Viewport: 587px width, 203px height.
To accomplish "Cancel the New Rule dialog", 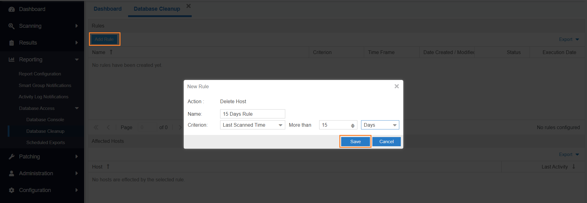I will point(386,142).
